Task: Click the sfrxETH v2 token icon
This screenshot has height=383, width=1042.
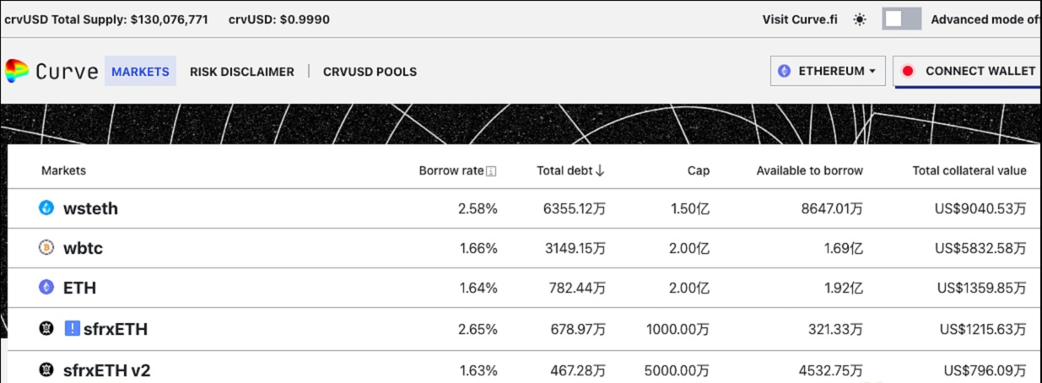Action: pyautogui.click(x=46, y=370)
